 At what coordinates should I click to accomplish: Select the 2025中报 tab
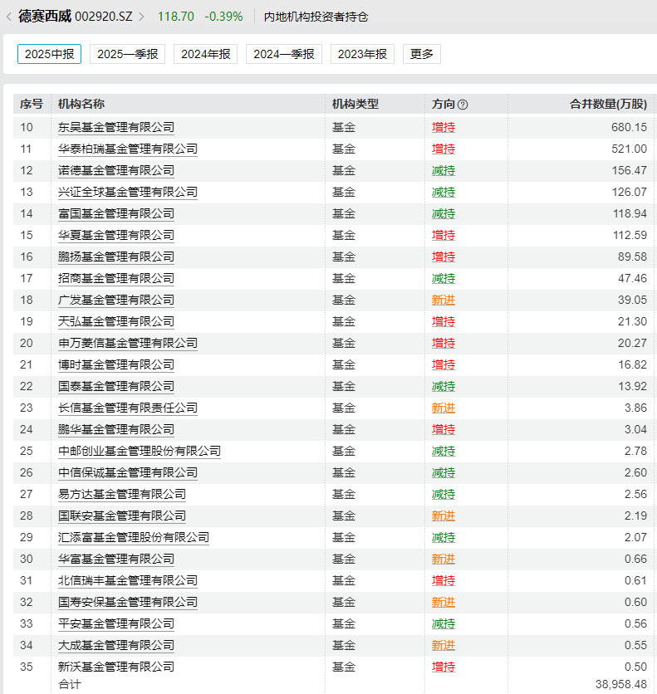pyautogui.click(x=49, y=54)
